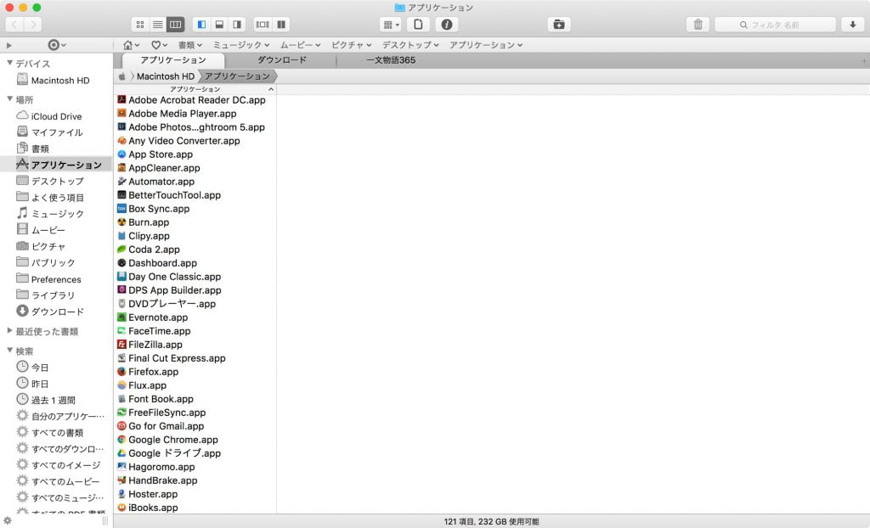The width and height of the screenshot is (870, 528).
Task: Open the target circle dropdown menu
Action: click(x=57, y=45)
